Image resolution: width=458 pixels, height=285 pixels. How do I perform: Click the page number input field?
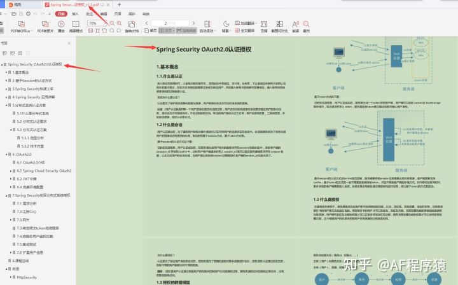coord(170,23)
